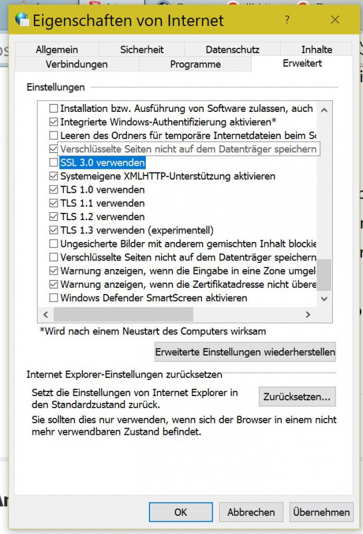Open the Datenschutz tab
The image size is (363, 534).
[x=232, y=50]
